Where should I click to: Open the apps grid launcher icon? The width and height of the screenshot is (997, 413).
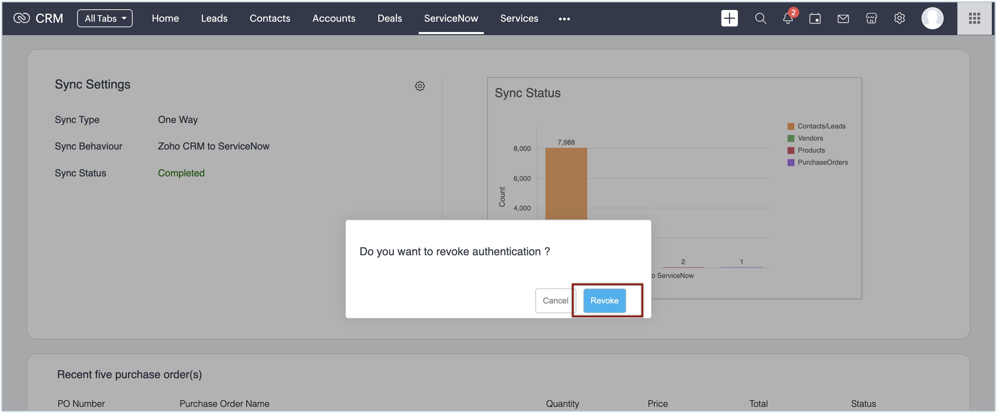pyautogui.click(x=974, y=18)
